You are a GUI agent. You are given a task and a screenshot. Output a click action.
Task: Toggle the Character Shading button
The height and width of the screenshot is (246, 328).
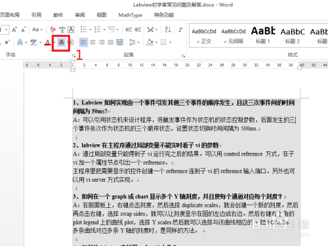coord(62,42)
